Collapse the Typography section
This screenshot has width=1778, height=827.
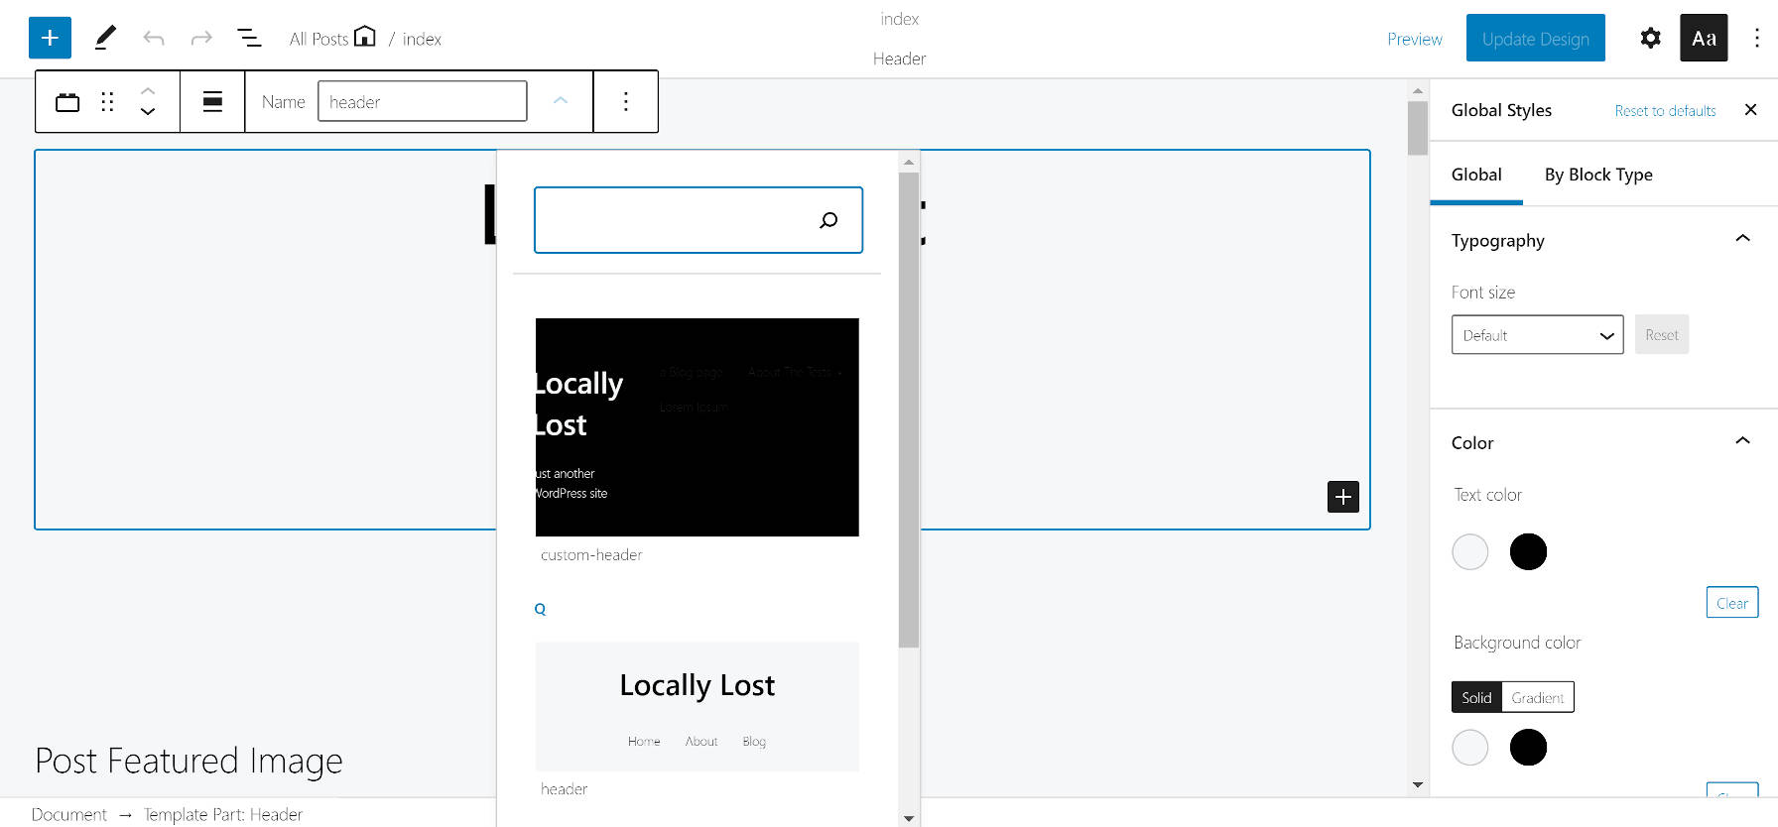coord(1742,239)
